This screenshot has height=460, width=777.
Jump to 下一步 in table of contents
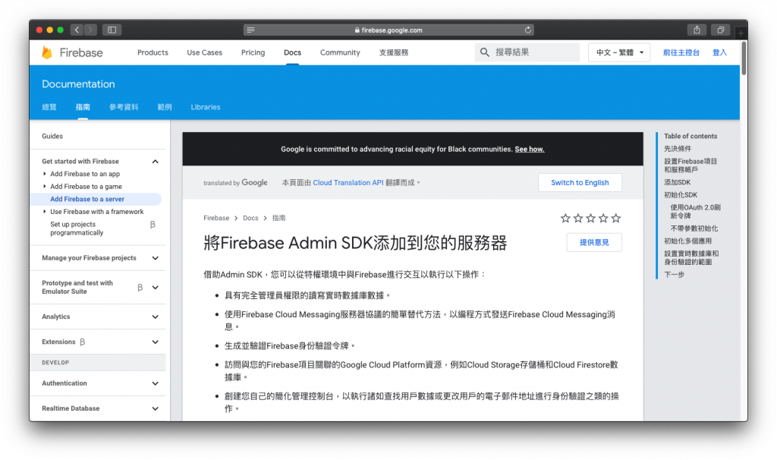pos(674,275)
